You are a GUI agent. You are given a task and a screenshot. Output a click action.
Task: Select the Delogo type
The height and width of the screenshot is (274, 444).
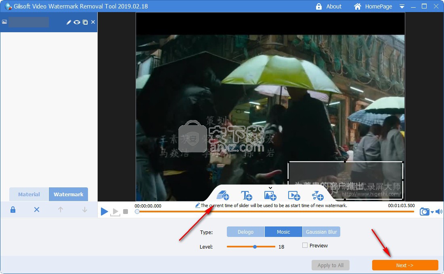pyautogui.click(x=245, y=232)
